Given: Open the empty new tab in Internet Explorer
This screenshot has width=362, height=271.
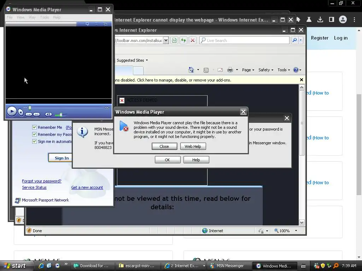Looking at the screenshot, I should tap(138, 71).
